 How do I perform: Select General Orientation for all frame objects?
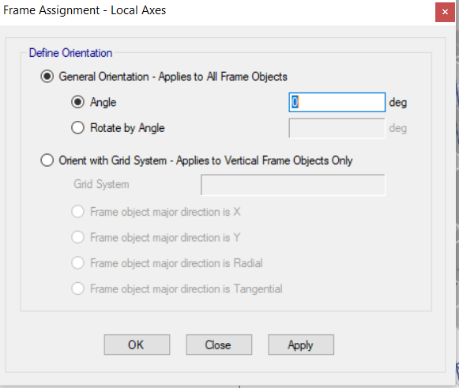coord(47,77)
